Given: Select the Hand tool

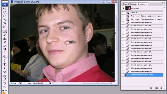Looking at the screenshot, I should (5, 83).
